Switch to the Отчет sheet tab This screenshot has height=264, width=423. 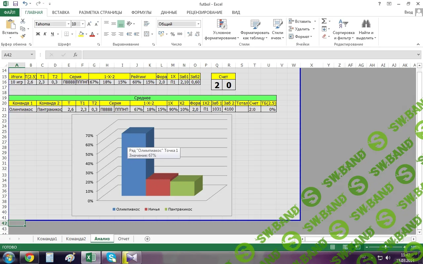point(124,239)
